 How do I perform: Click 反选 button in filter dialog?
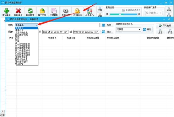click(170, 32)
